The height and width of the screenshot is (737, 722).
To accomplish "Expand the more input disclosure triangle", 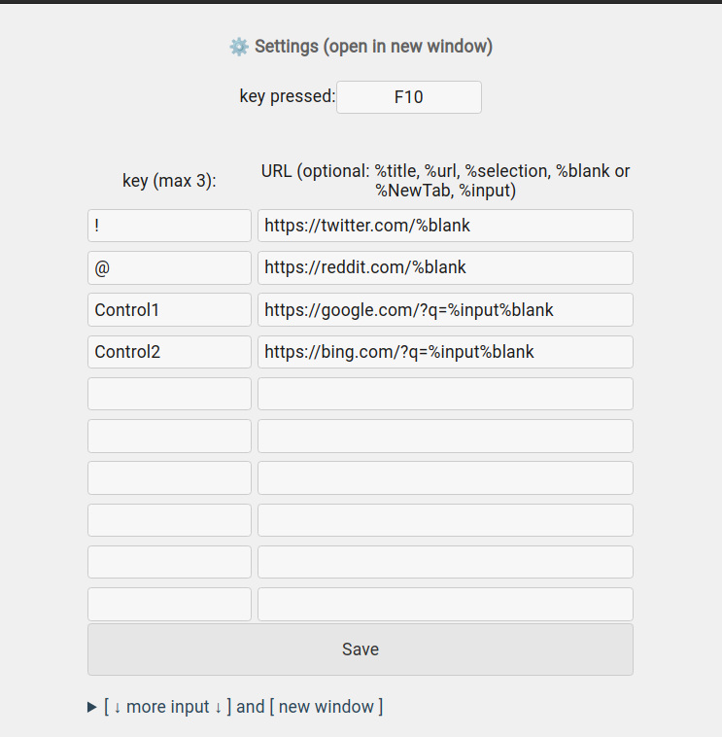I will click(92, 708).
